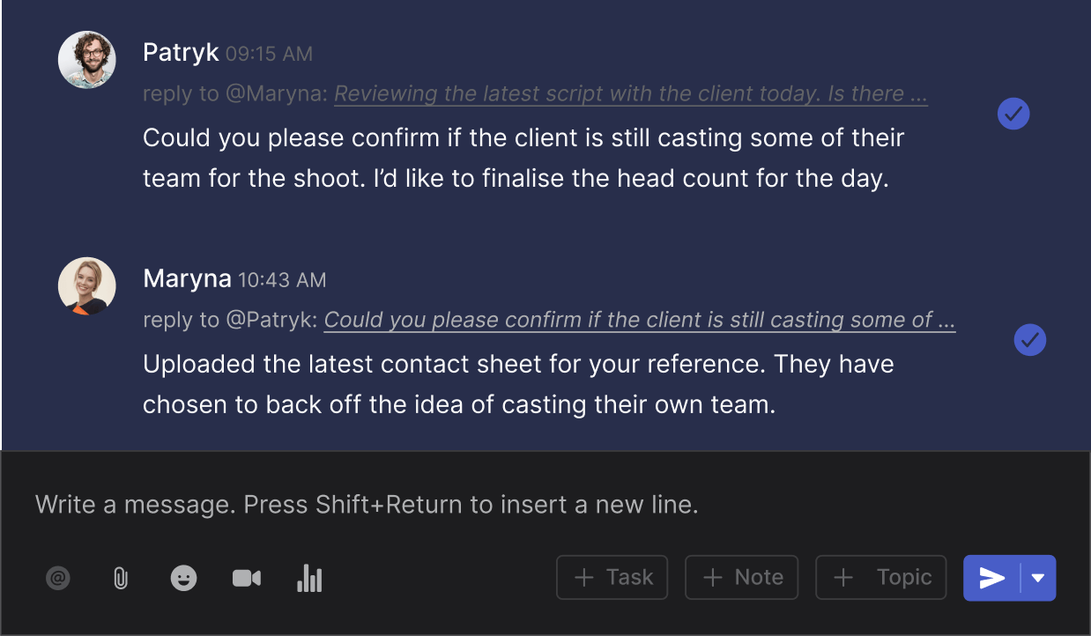The height and width of the screenshot is (636, 1091).
Task: Open the poll bar chart icon
Action: pos(309,579)
